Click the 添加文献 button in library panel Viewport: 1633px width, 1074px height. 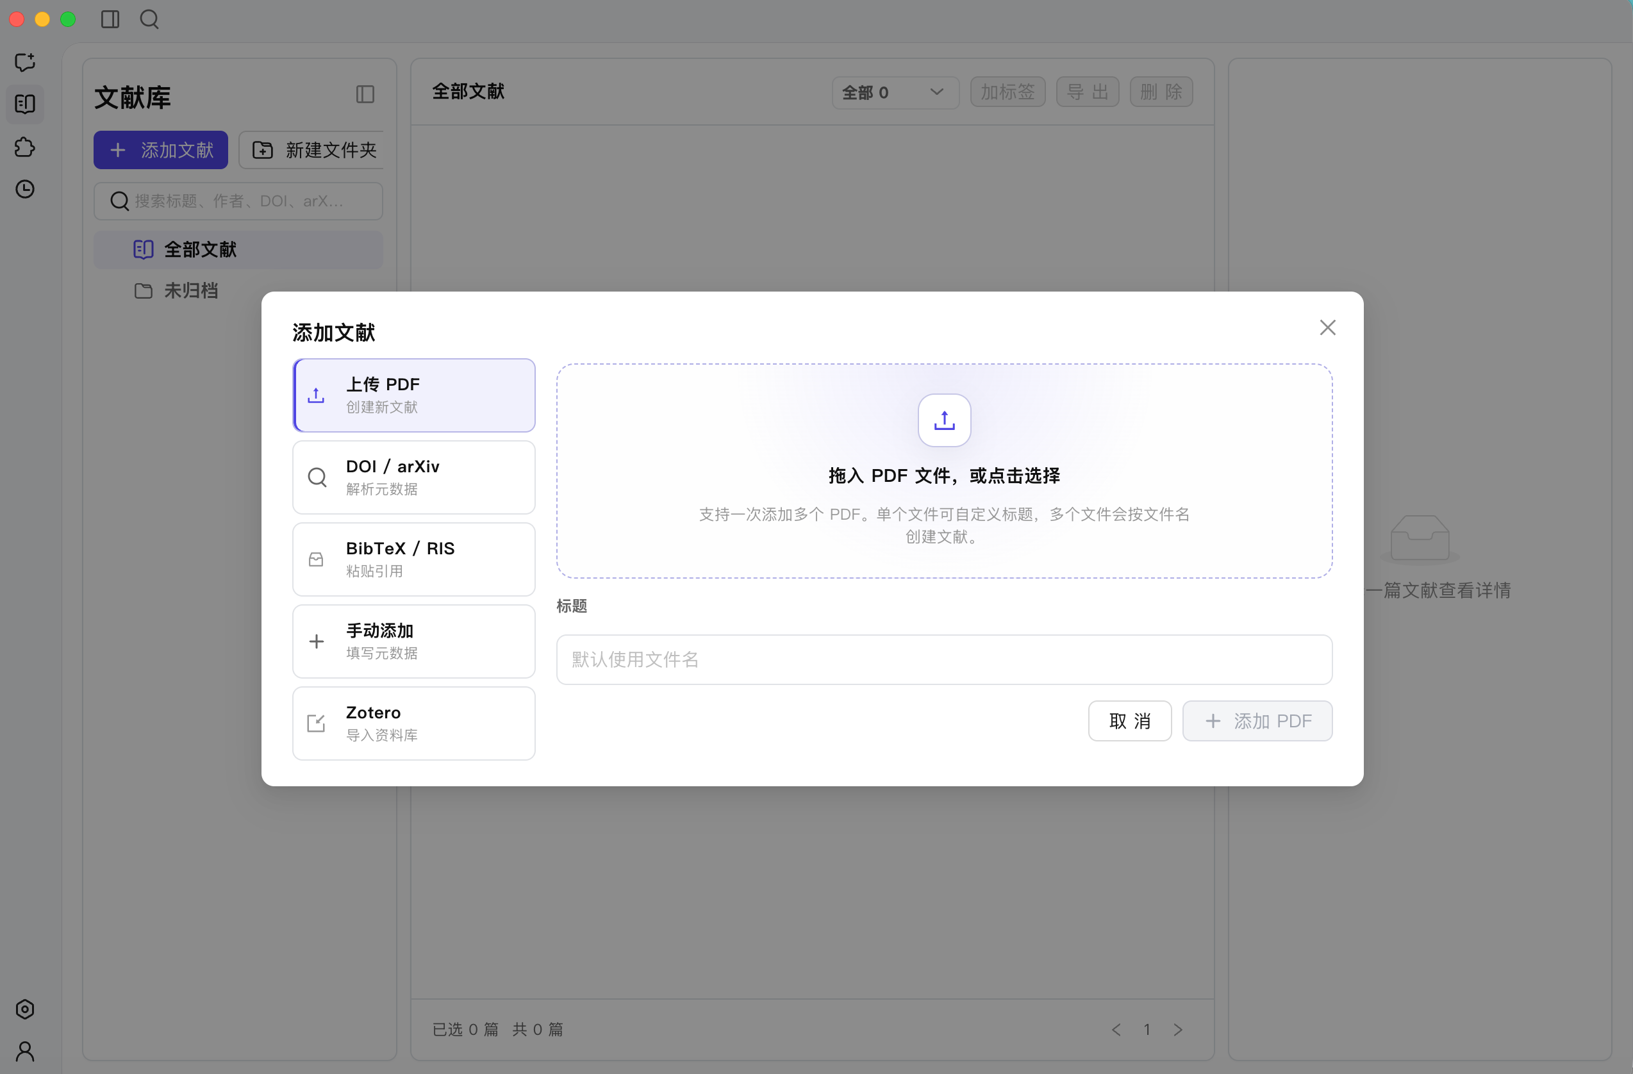pos(161,149)
